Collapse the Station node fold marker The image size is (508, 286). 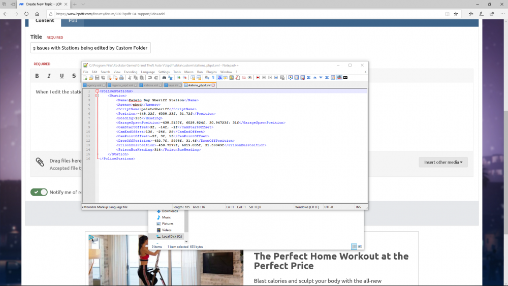coord(96,96)
